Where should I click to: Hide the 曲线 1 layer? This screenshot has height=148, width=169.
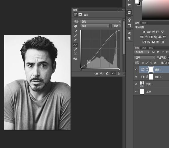point(136,69)
